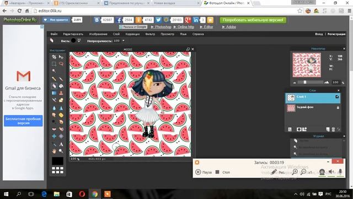Select the Crop tool

(54, 57)
